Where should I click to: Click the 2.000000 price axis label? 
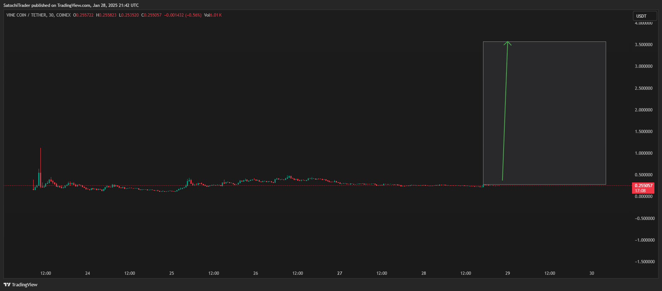click(644, 110)
